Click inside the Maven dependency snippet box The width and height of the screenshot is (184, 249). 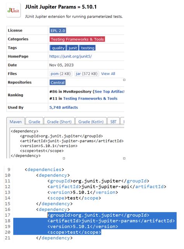pyautogui.click(x=67, y=143)
